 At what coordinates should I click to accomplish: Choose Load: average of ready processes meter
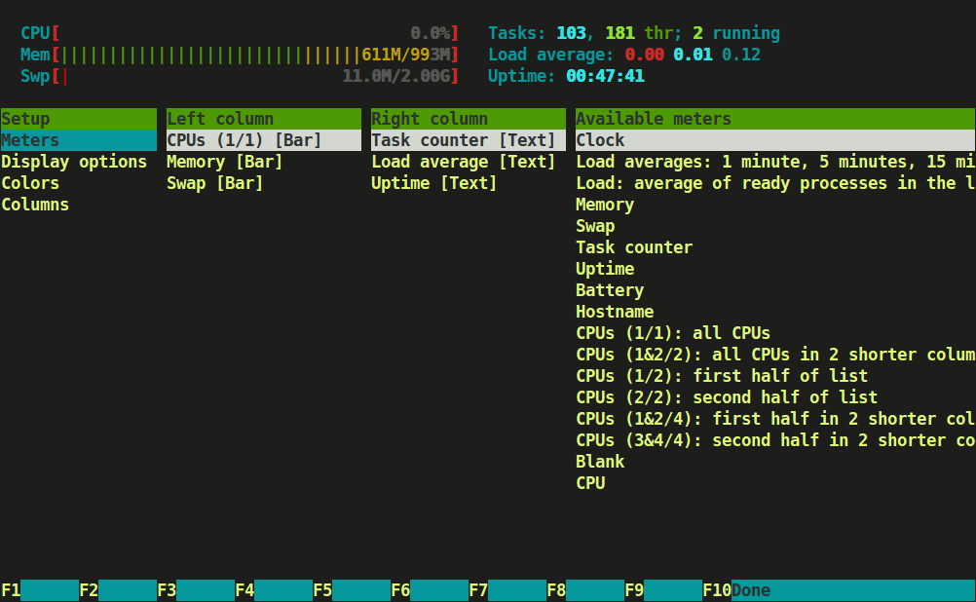775,183
